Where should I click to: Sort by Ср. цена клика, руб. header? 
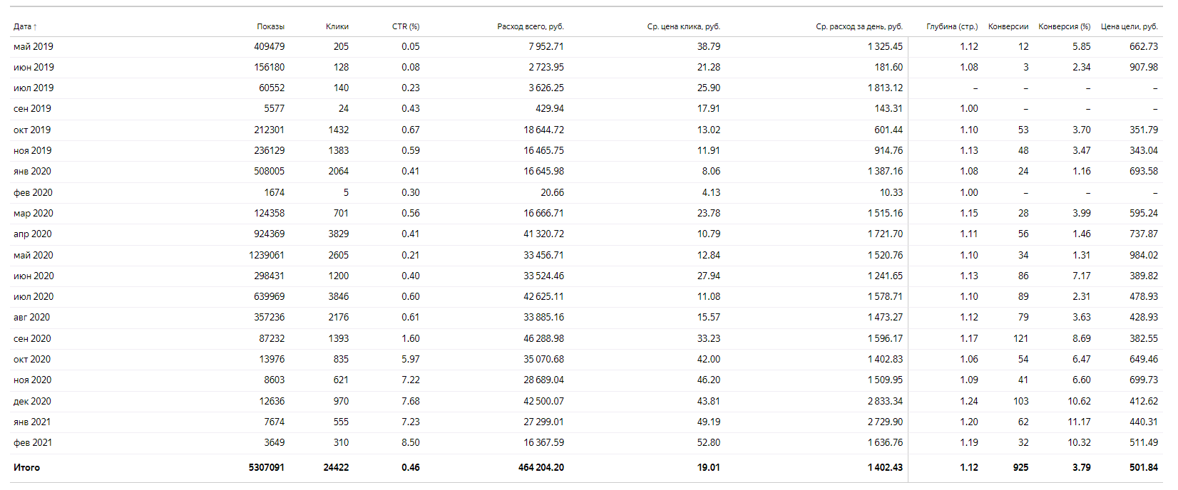coord(683,27)
